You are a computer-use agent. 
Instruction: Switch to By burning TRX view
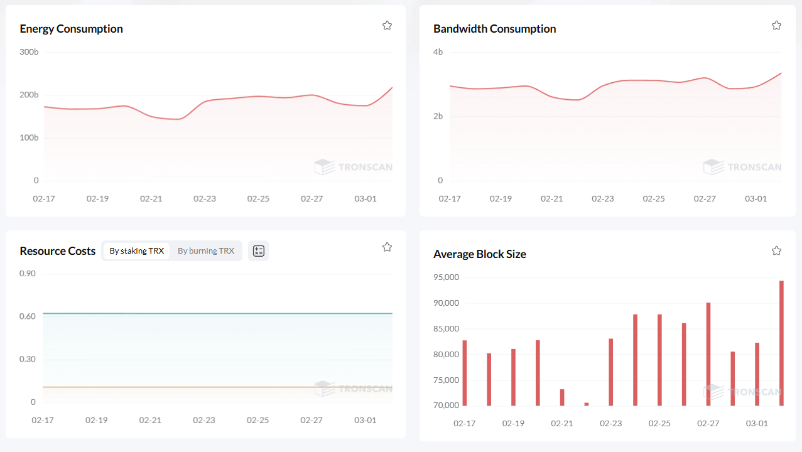pos(206,251)
